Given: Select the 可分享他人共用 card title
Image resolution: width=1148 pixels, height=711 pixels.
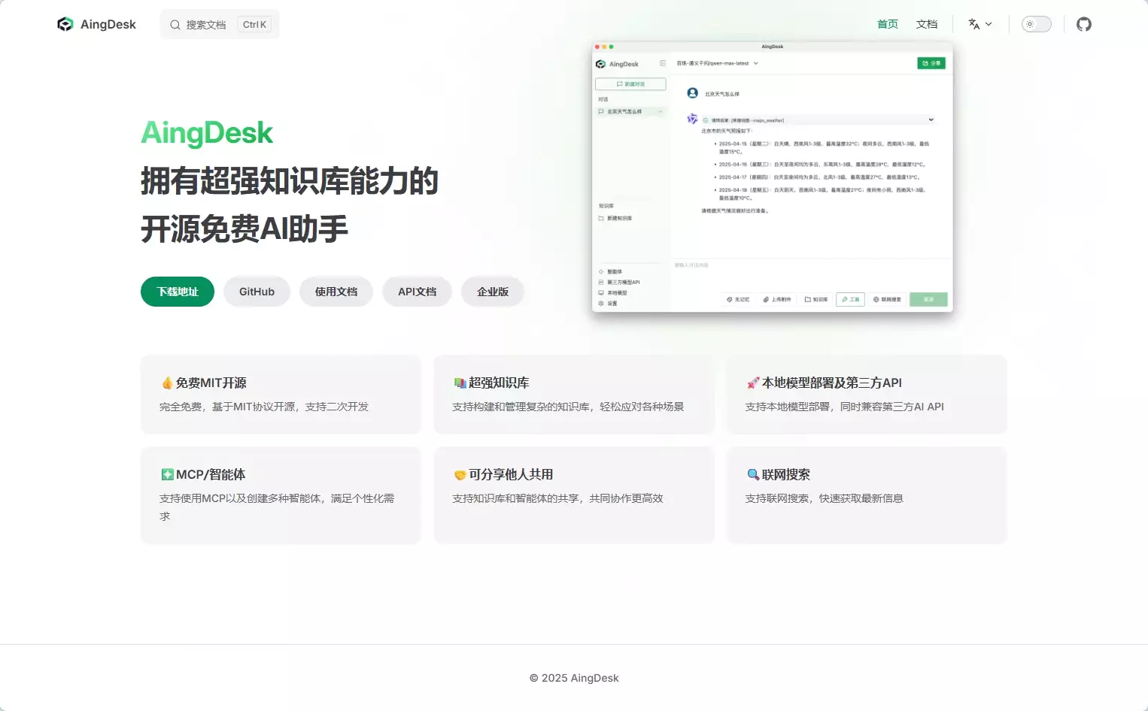Looking at the screenshot, I should pos(511,475).
